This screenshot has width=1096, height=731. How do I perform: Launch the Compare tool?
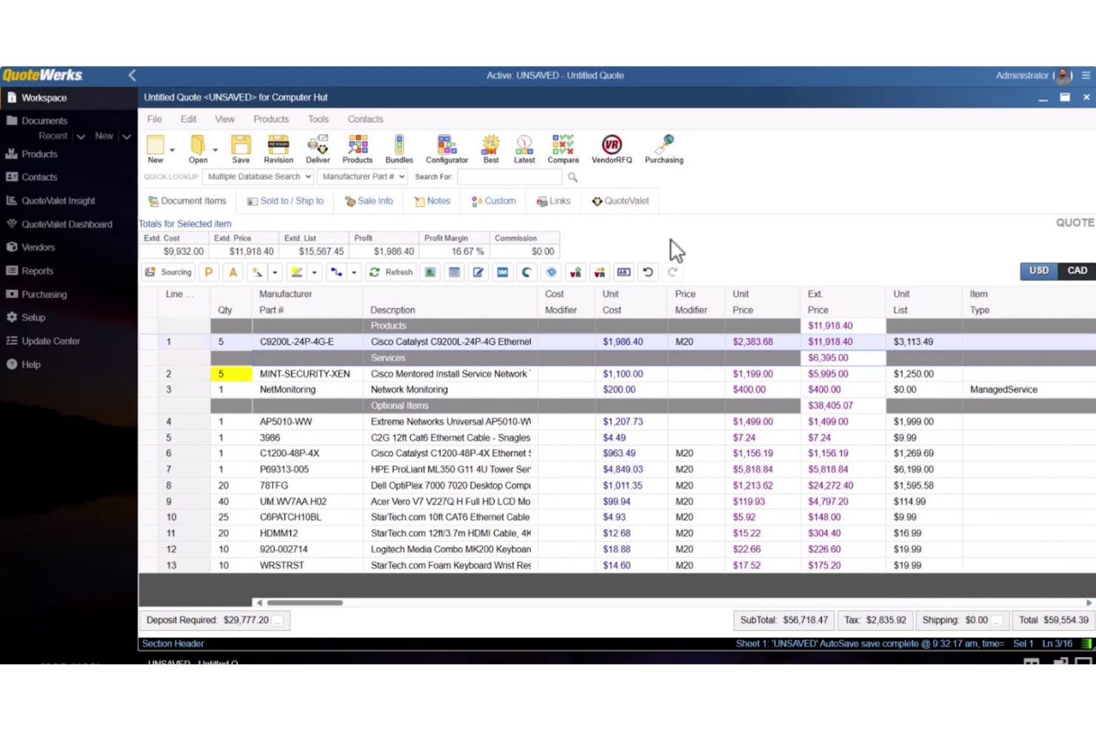point(563,148)
